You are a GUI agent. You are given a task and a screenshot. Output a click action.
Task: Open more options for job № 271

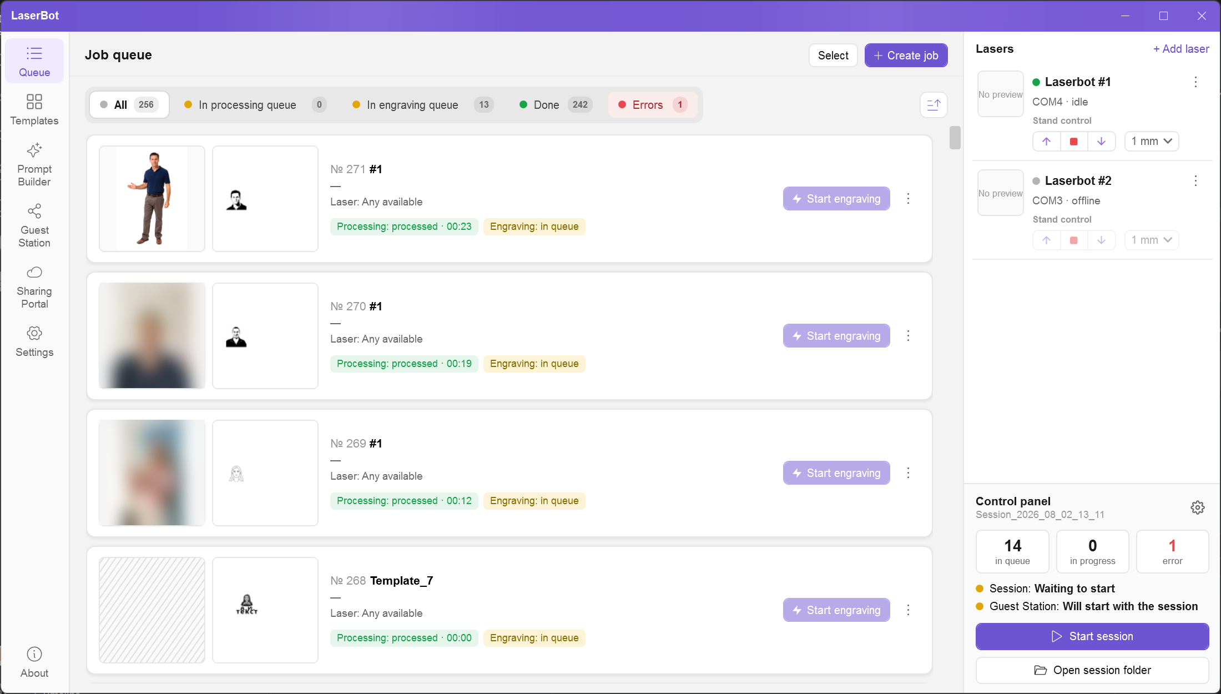click(908, 199)
